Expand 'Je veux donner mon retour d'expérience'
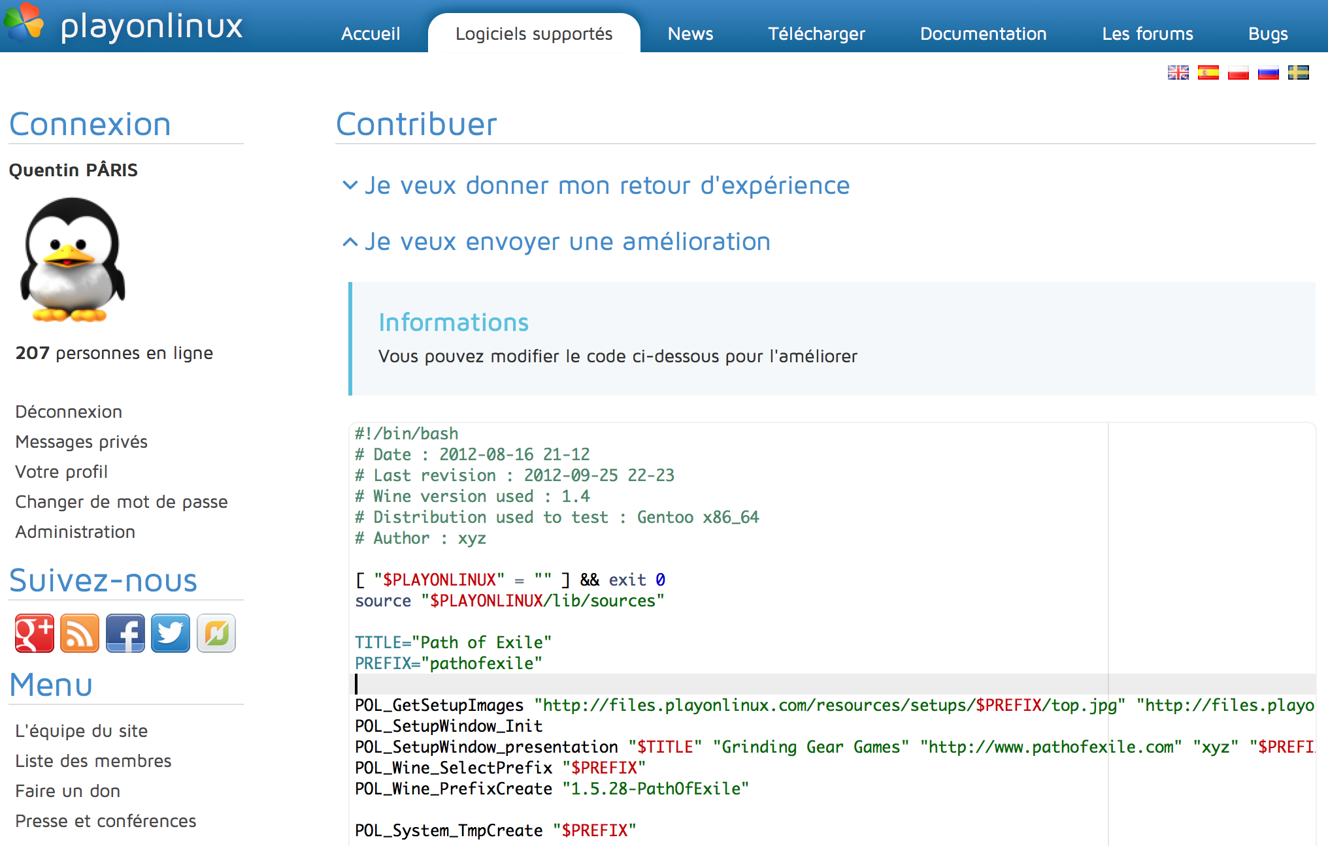Image resolution: width=1328 pixels, height=846 pixels. (606, 185)
